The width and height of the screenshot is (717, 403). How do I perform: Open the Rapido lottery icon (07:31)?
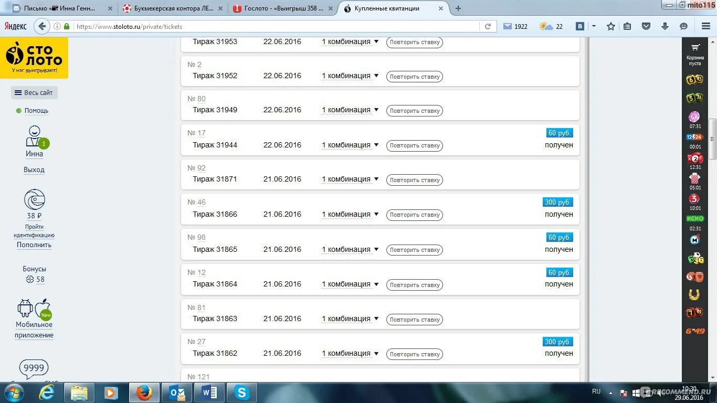(694, 116)
